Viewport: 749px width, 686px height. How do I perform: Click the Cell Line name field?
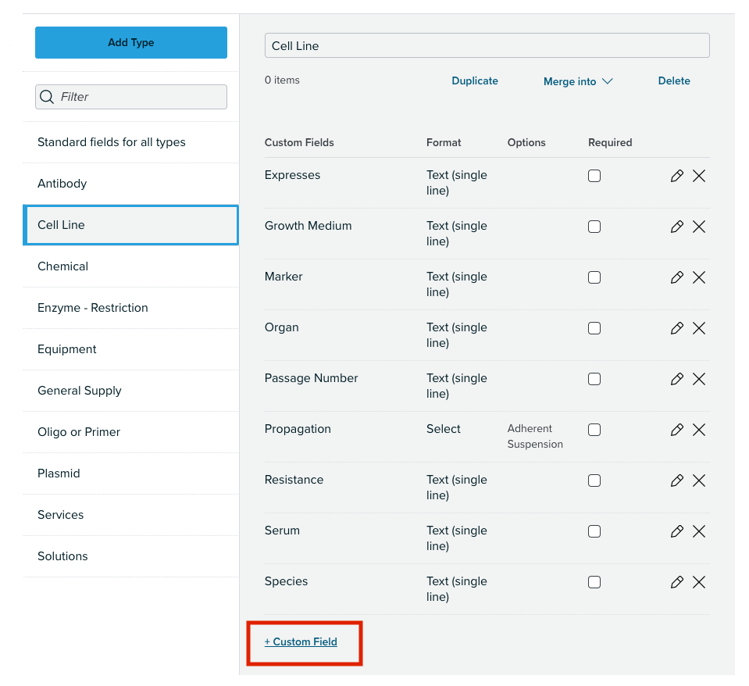[x=487, y=46]
